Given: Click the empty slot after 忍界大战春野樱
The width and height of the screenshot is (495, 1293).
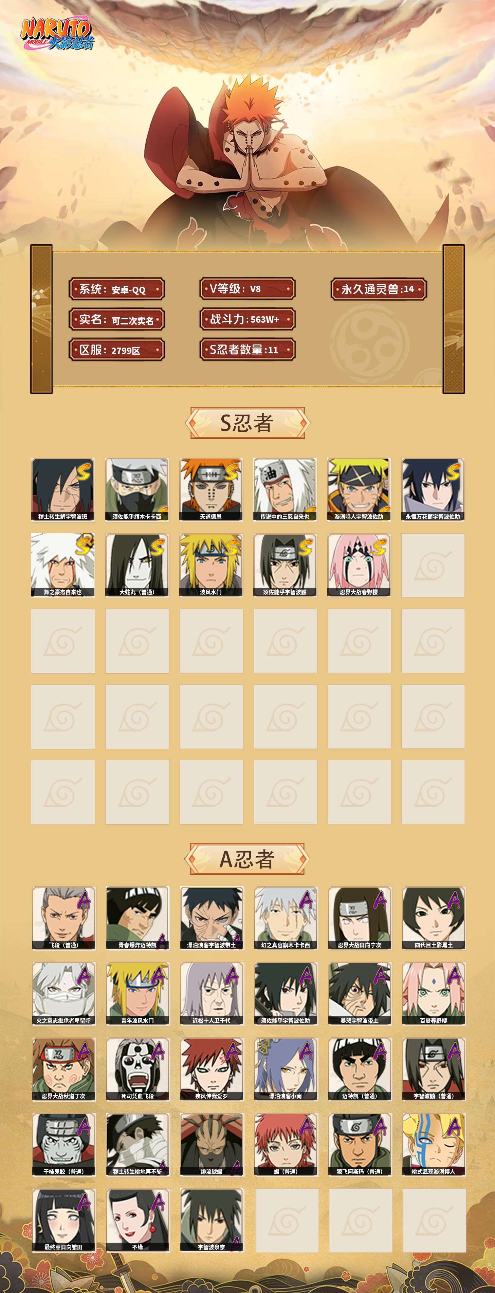Looking at the screenshot, I should pos(433,565).
